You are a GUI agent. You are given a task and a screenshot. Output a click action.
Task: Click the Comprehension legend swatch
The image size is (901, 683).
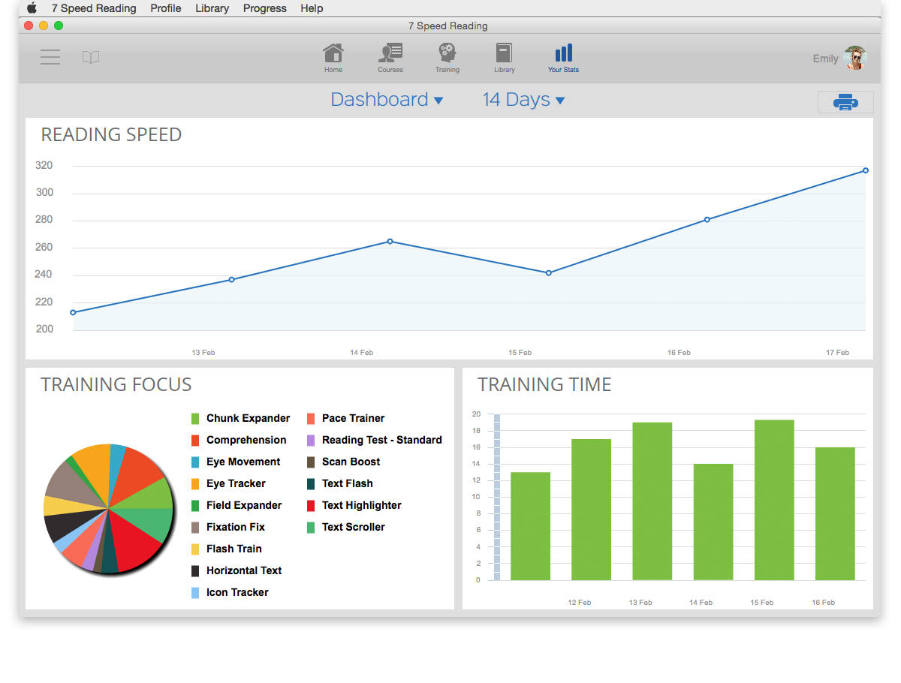pyautogui.click(x=195, y=441)
